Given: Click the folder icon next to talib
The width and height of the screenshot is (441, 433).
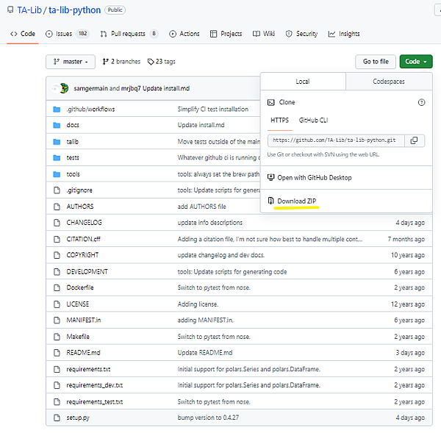Looking at the screenshot, I should pos(57,142).
